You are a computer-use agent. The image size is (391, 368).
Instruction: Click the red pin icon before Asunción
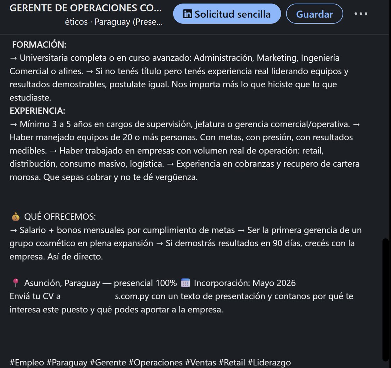click(x=15, y=283)
